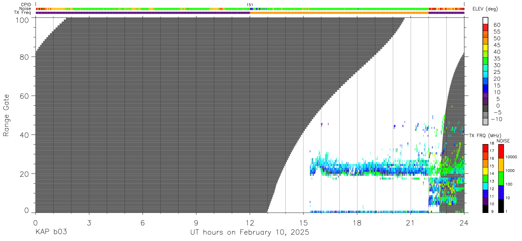Click the 'CPID' row label
The width and height of the screenshot is (522, 241).
pyautogui.click(x=26, y=5)
